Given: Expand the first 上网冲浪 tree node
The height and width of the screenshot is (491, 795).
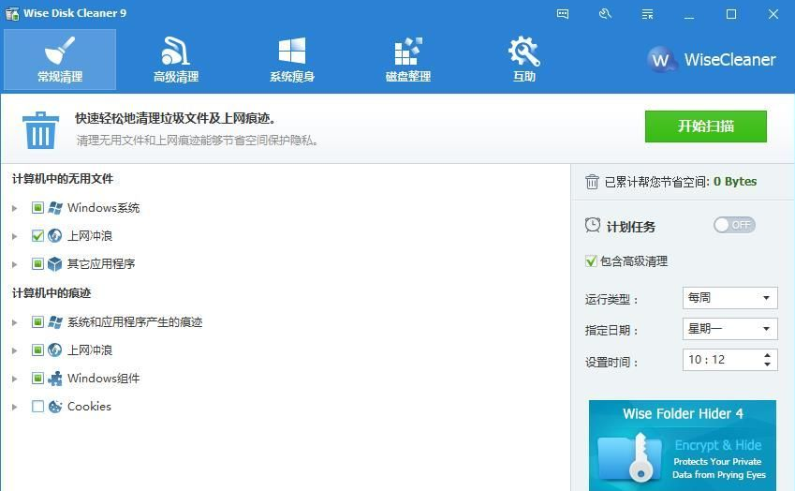Looking at the screenshot, I should tap(15, 236).
